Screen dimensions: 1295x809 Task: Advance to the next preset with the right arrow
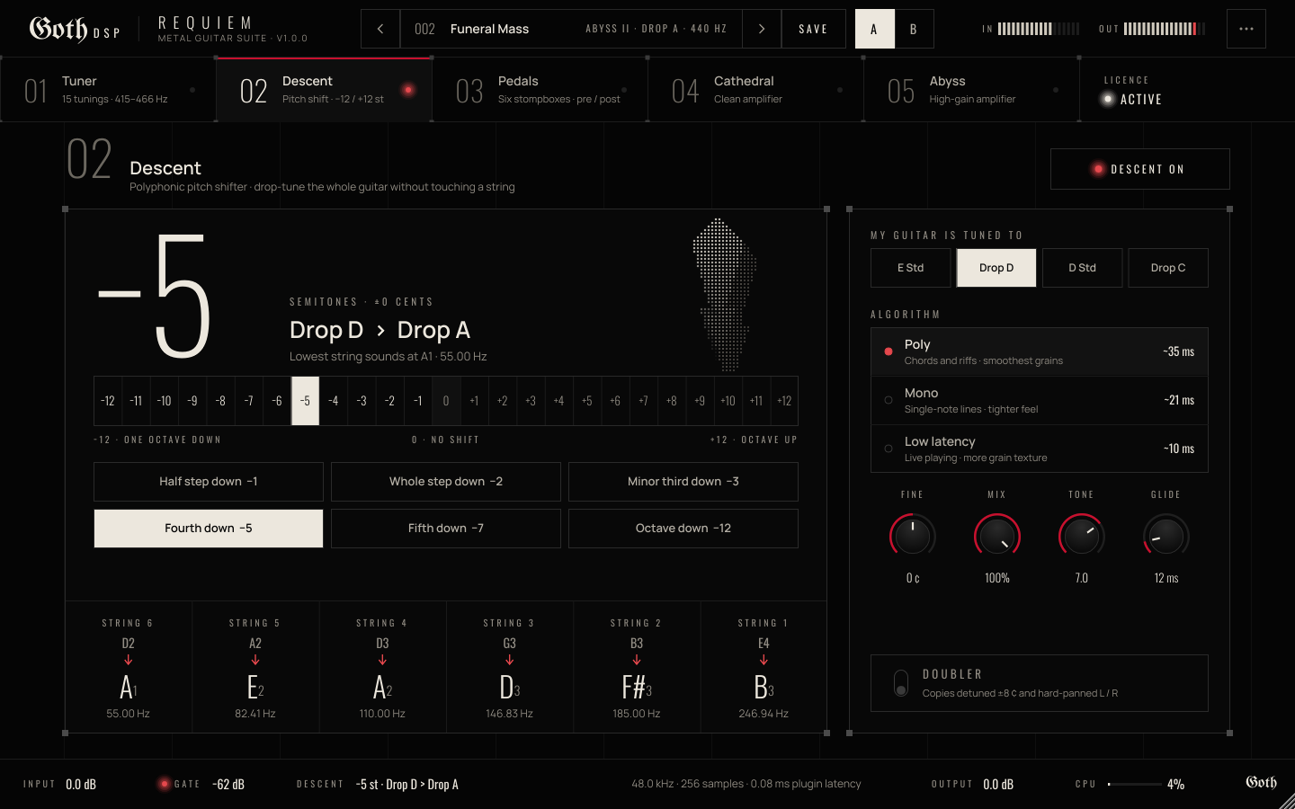click(x=762, y=29)
